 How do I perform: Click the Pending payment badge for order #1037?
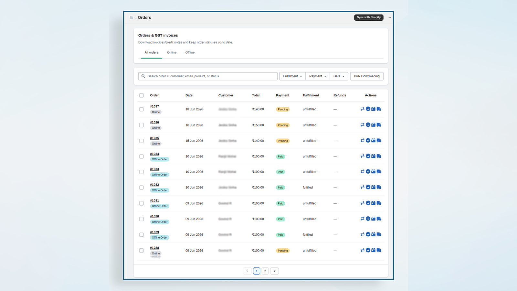283,109
